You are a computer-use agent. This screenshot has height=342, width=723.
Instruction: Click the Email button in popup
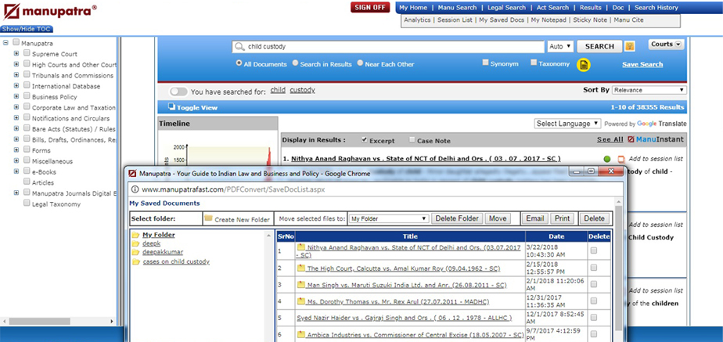pyautogui.click(x=535, y=218)
